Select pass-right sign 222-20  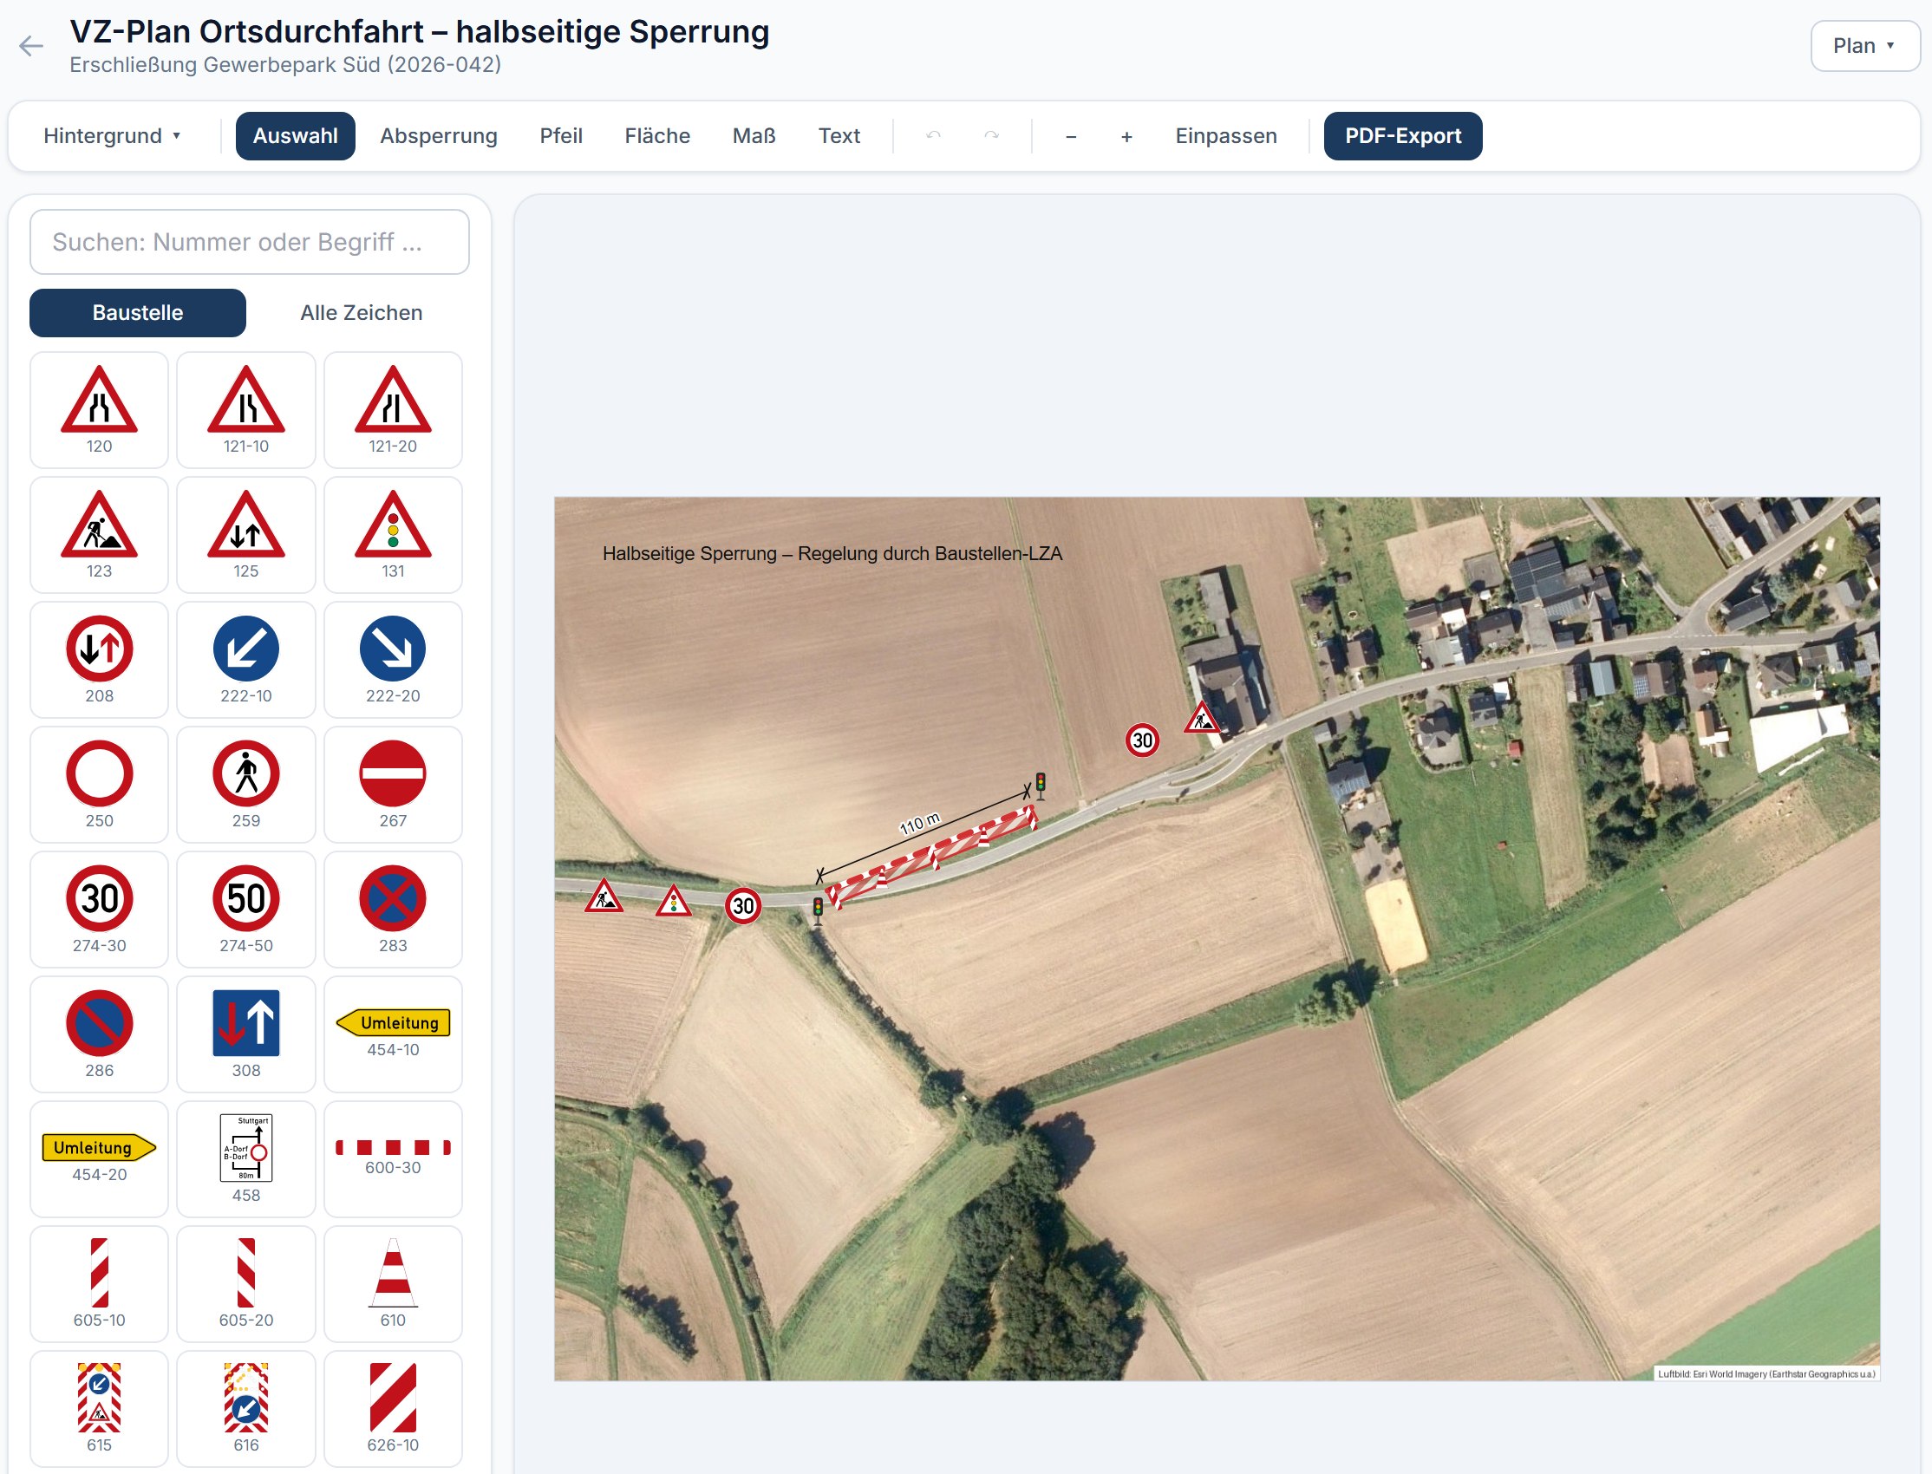pos(393,660)
